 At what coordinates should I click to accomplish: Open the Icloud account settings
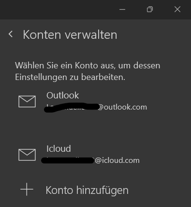95,155
